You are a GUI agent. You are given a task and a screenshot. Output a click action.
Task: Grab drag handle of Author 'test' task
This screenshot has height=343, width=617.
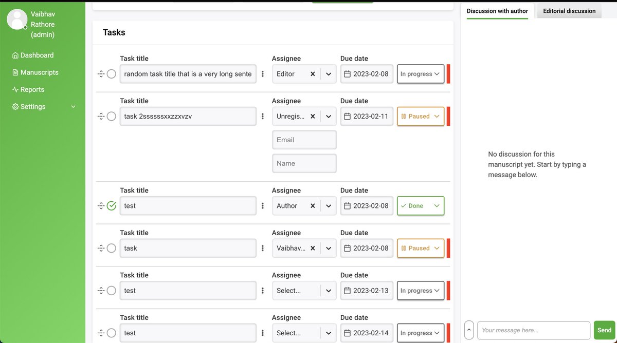coord(101,206)
